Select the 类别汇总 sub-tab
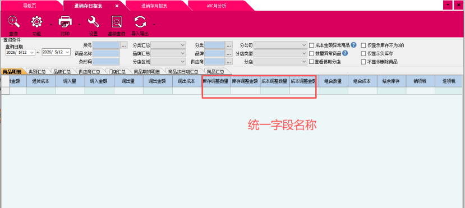Screen dimensions: 465x208 [37, 71]
